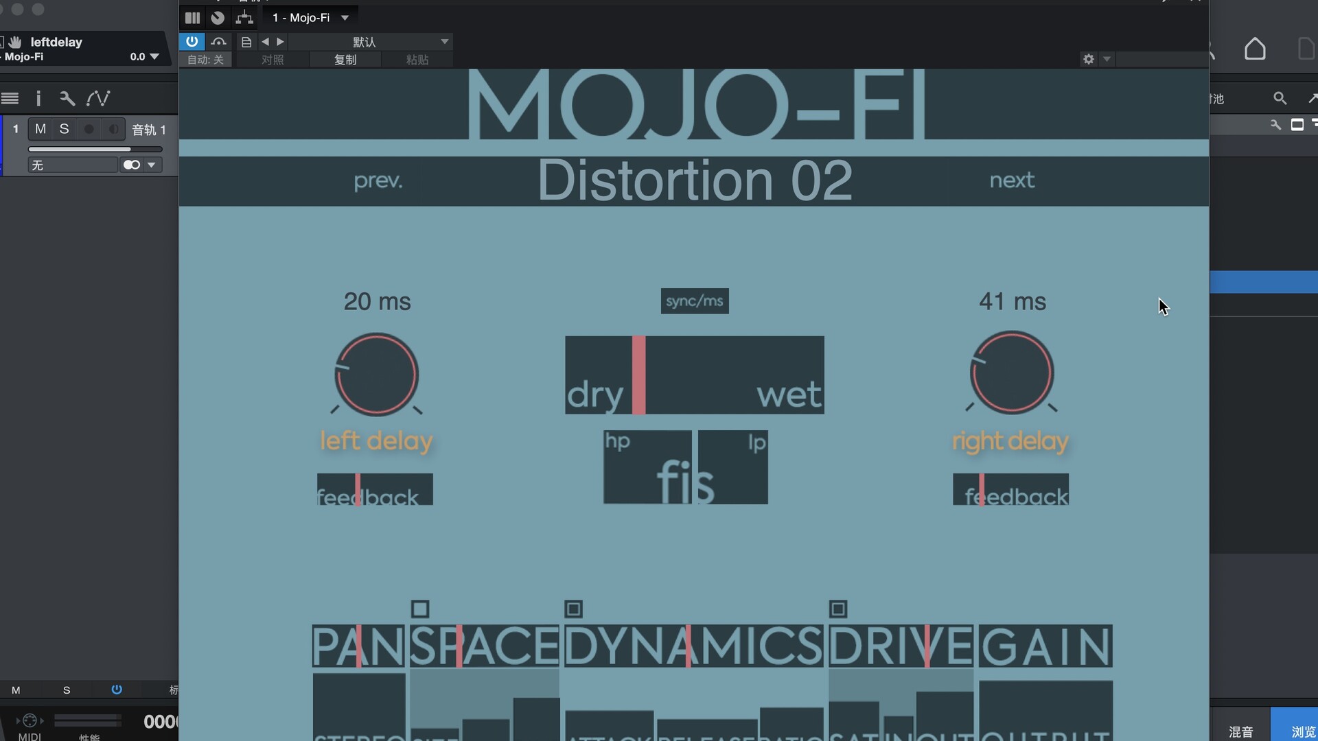Open the plugin gear settings icon

(1089, 59)
